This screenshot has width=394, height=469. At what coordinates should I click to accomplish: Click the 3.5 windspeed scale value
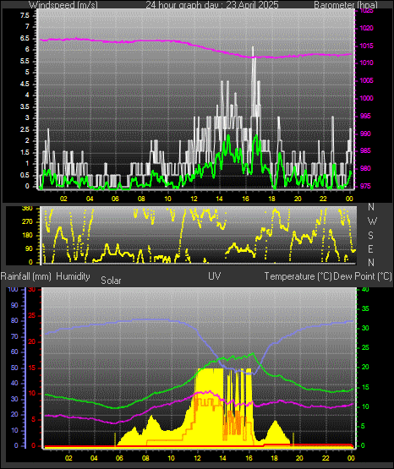pos(25,106)
